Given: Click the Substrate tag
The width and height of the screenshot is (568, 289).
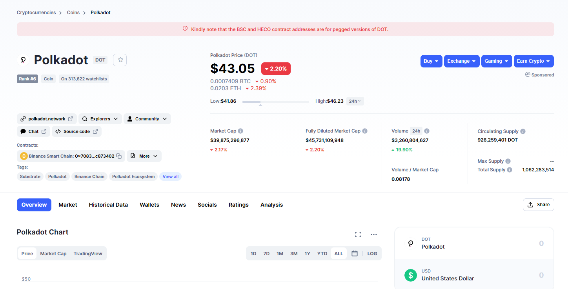Looking at the screenshot, I should [30, 176].
